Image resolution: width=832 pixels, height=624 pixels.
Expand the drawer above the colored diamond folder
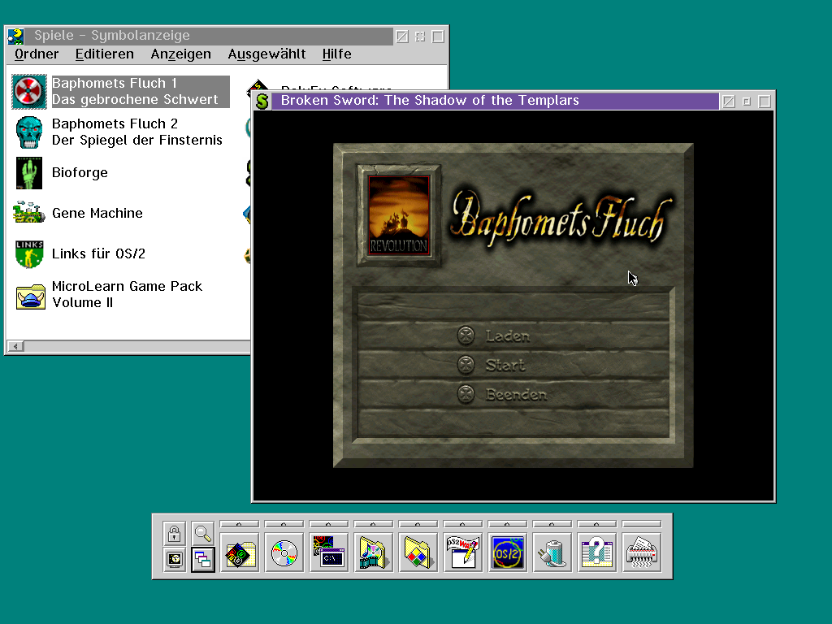click(x=418, y=524)
